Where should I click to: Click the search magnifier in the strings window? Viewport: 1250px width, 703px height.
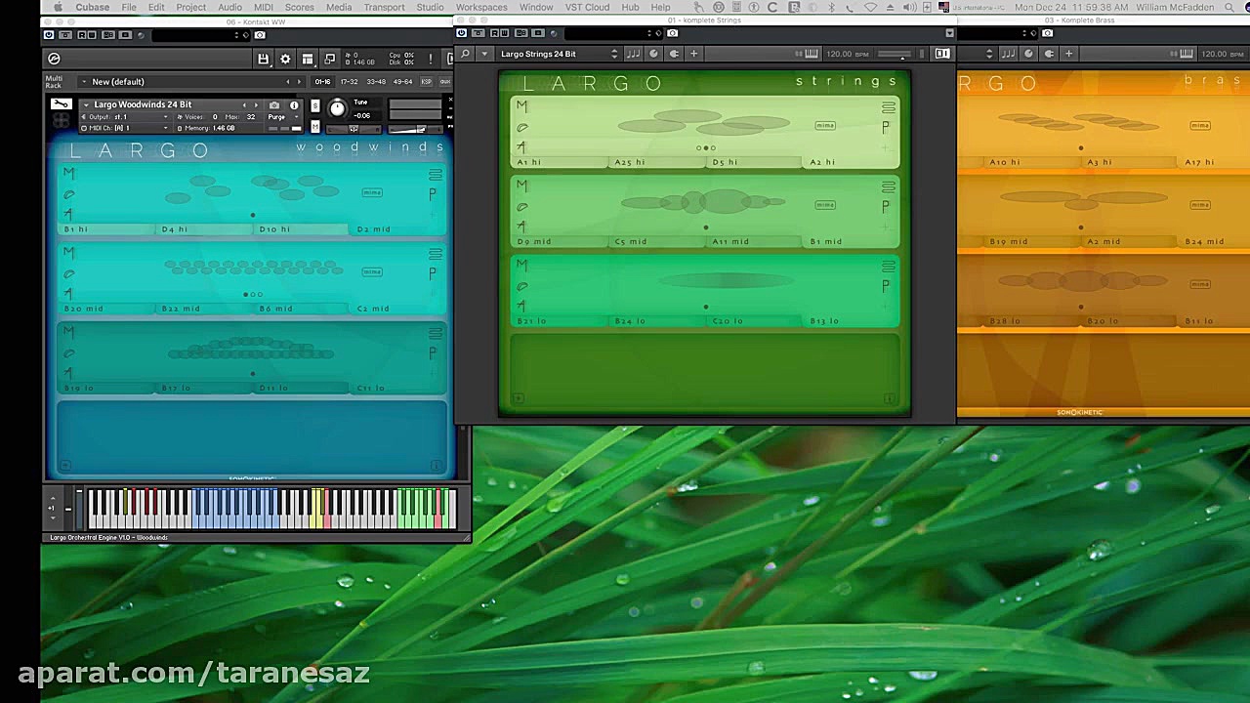click(466, 54)
